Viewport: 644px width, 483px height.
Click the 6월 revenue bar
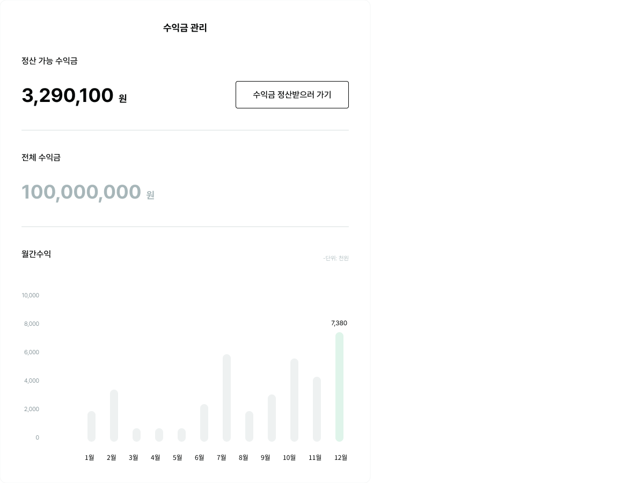point(204,422)
